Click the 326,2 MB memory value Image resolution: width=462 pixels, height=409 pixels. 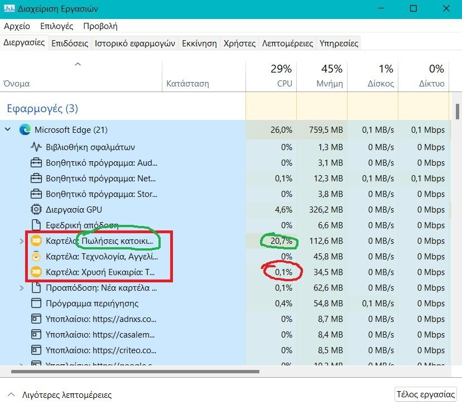click(x=326, y=209)
